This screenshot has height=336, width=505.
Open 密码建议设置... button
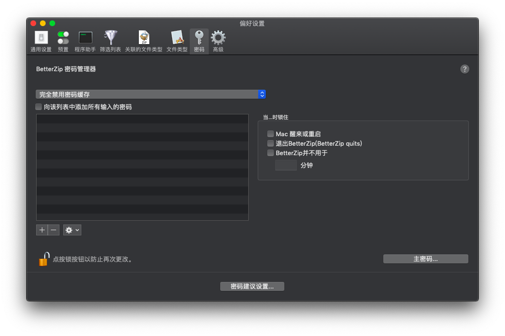point(252,287)
